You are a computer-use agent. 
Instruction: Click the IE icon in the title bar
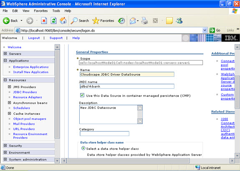click(x=3, y=4)
